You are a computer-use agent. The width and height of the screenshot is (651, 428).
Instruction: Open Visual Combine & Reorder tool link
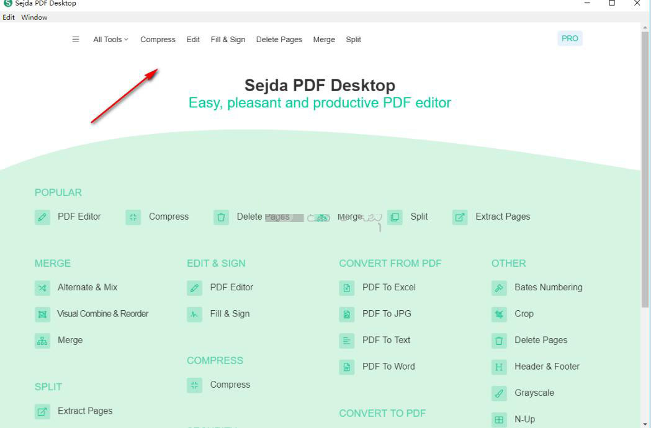(x=103, y=314)
